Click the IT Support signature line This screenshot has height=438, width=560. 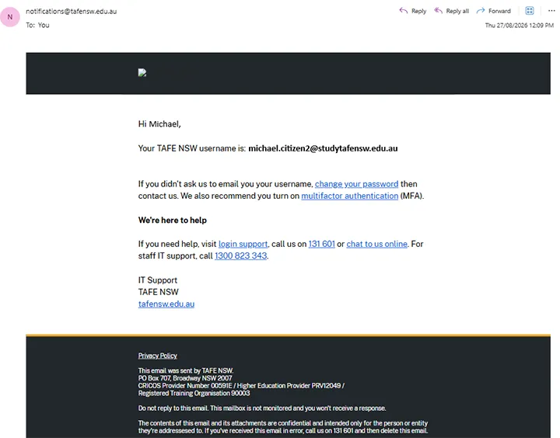pyautogui.click(x=157, y=280)
